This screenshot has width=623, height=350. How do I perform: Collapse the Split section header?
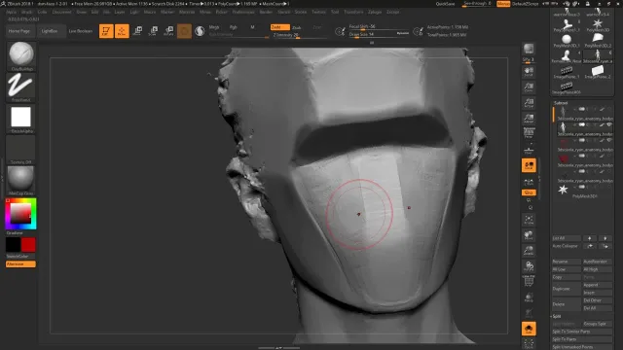[x=556, y=316]
